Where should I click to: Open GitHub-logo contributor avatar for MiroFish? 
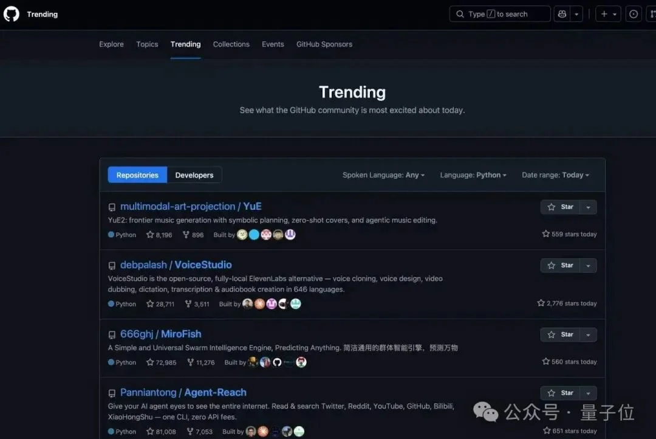pos(277,362)
